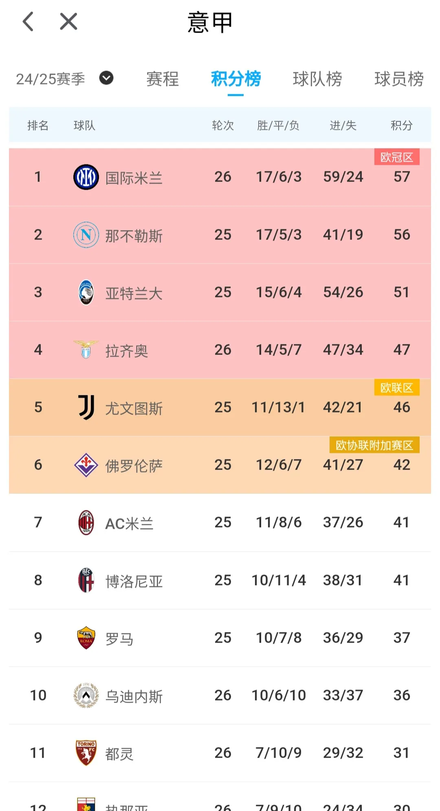This screenshot has width=440, height=811.
Task: Tap the Udinese club logo
Action: (x=86, y=695)
